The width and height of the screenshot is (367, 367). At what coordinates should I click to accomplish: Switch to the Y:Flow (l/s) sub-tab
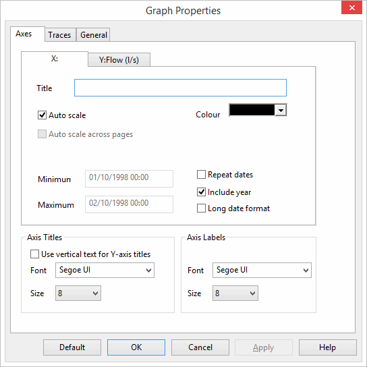(119, 60)
